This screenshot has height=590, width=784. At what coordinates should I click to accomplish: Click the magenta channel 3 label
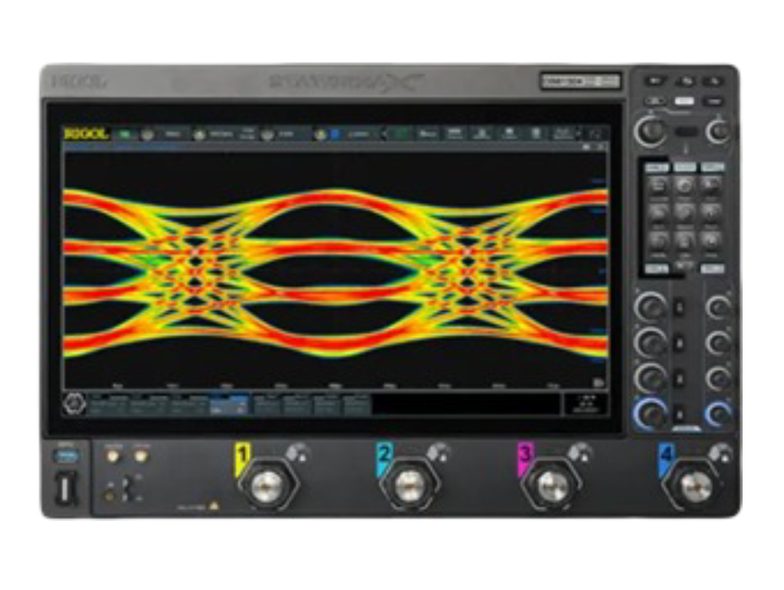(x=526, y=456)
